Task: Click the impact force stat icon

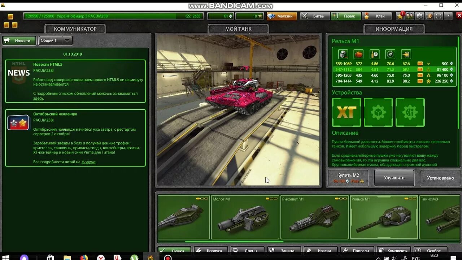Action: (x=358, y=54)
